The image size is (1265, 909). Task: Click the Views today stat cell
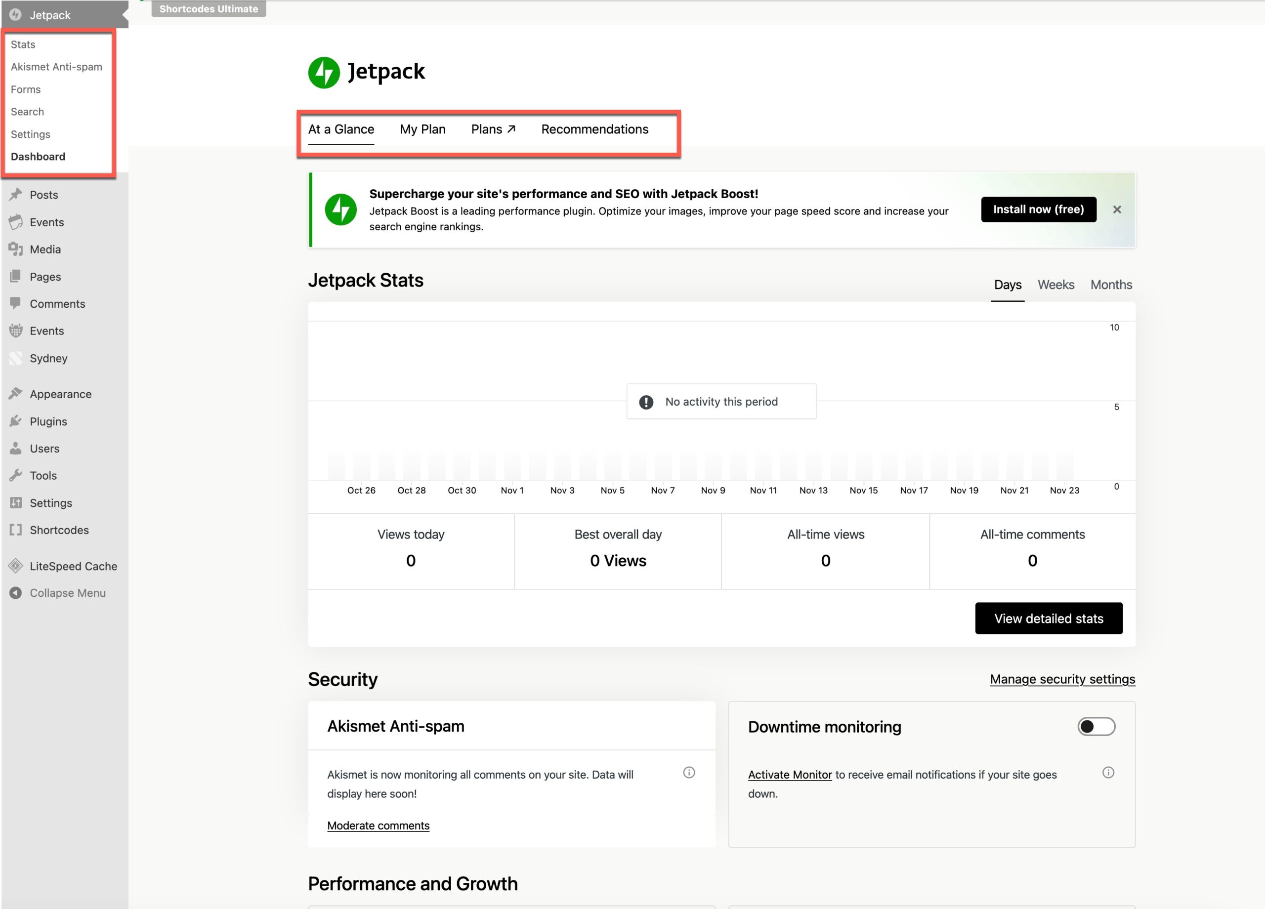click(x=411, y=551)
